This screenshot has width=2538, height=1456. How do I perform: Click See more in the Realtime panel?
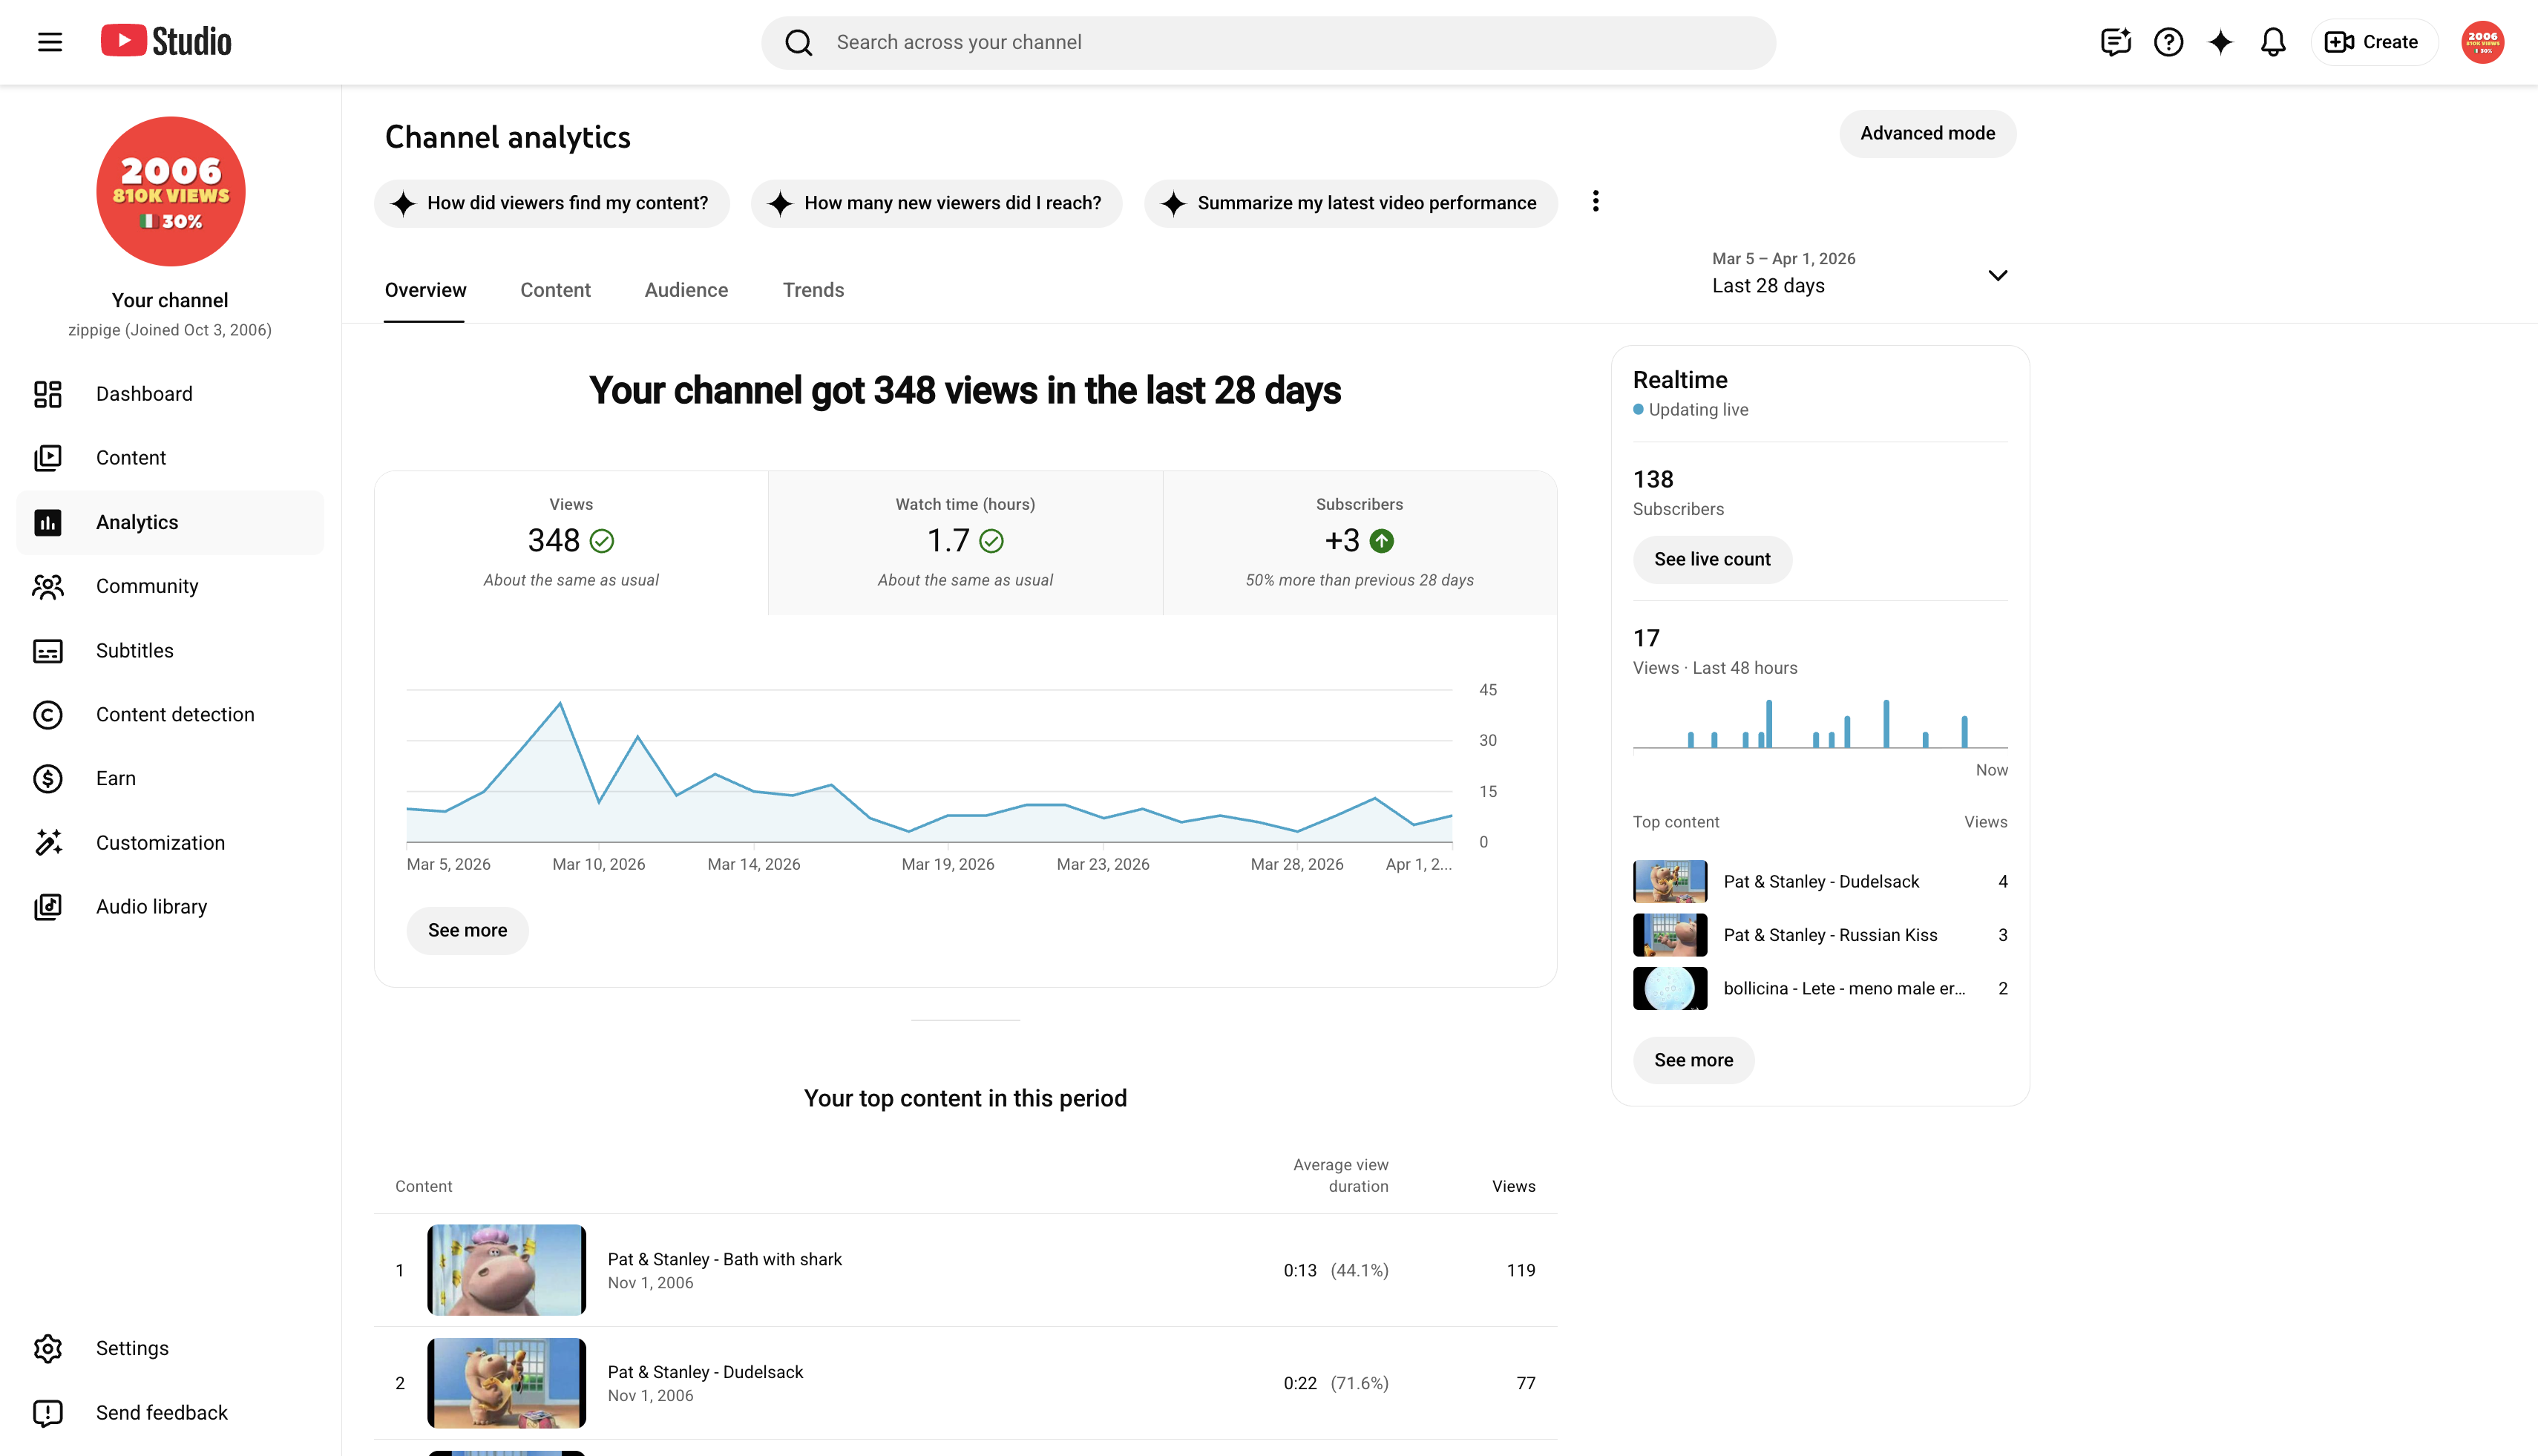tap(1693, 1060)
